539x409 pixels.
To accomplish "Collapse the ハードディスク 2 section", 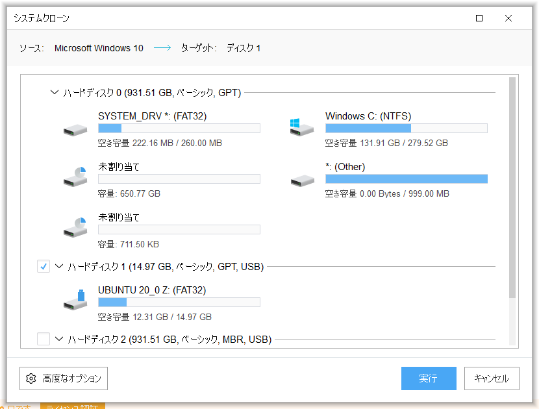I will tap(59, 339).
